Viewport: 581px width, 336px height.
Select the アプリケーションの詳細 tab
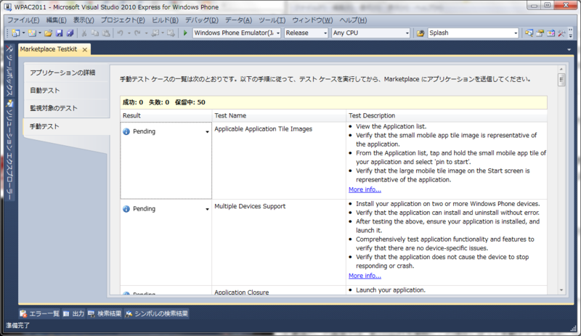66,73
